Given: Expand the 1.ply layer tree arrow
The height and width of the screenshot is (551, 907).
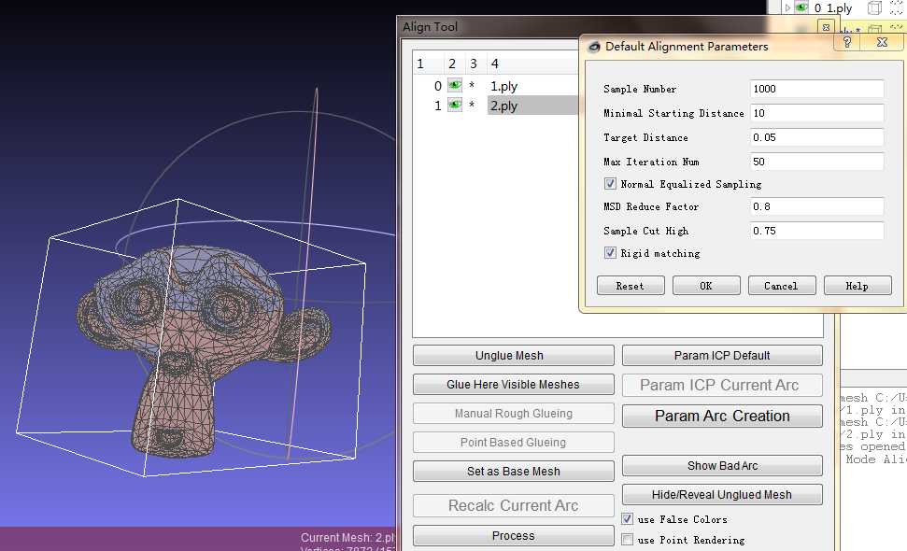Looking at the screenshot, I should click(787, 8).
